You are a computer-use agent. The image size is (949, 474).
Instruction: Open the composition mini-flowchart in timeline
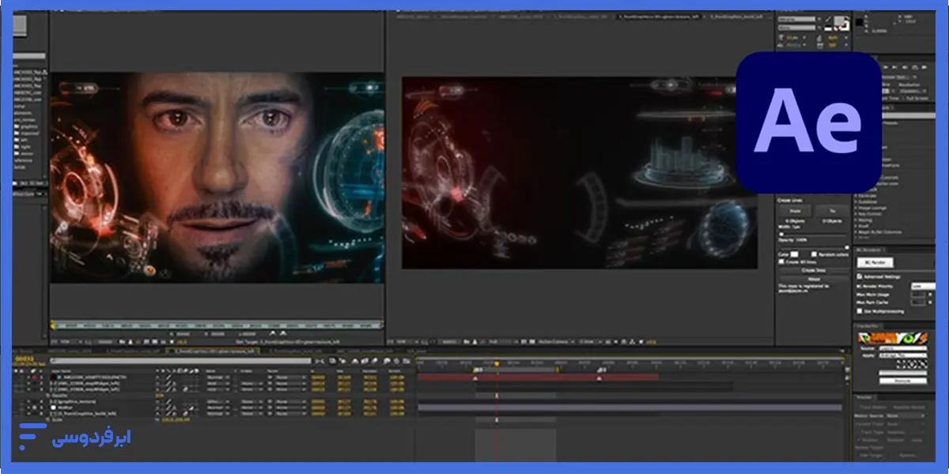(x=319, y=360)
